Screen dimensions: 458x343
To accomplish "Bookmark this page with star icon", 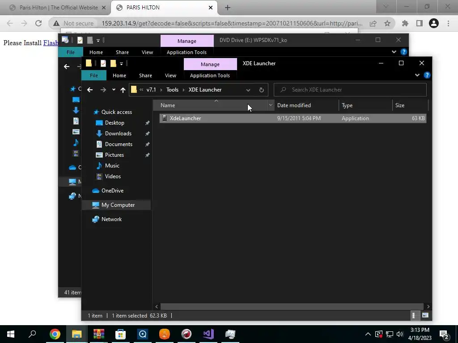I will (x=387, y=23).
